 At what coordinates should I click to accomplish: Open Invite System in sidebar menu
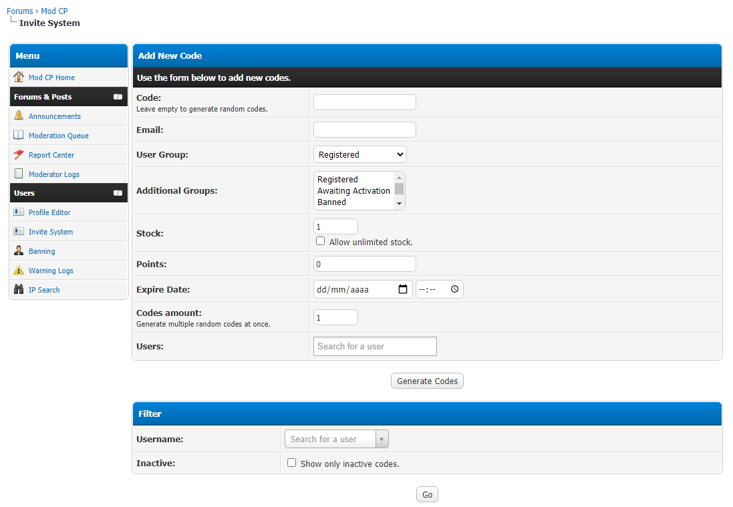point(51,232)
